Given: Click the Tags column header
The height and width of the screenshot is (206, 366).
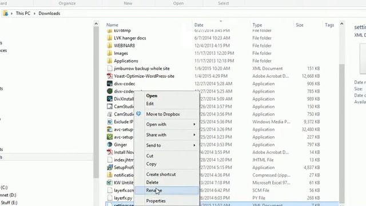Looking at the screenshot, I should (329, 25).
